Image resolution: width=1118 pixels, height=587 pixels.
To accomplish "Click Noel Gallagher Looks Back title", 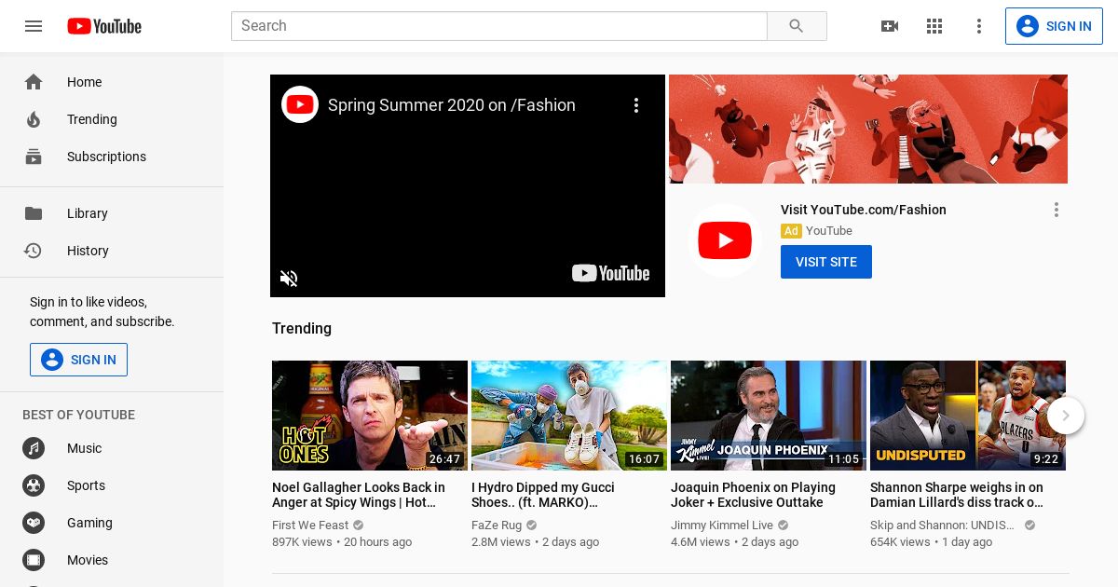I will (359, 495).
